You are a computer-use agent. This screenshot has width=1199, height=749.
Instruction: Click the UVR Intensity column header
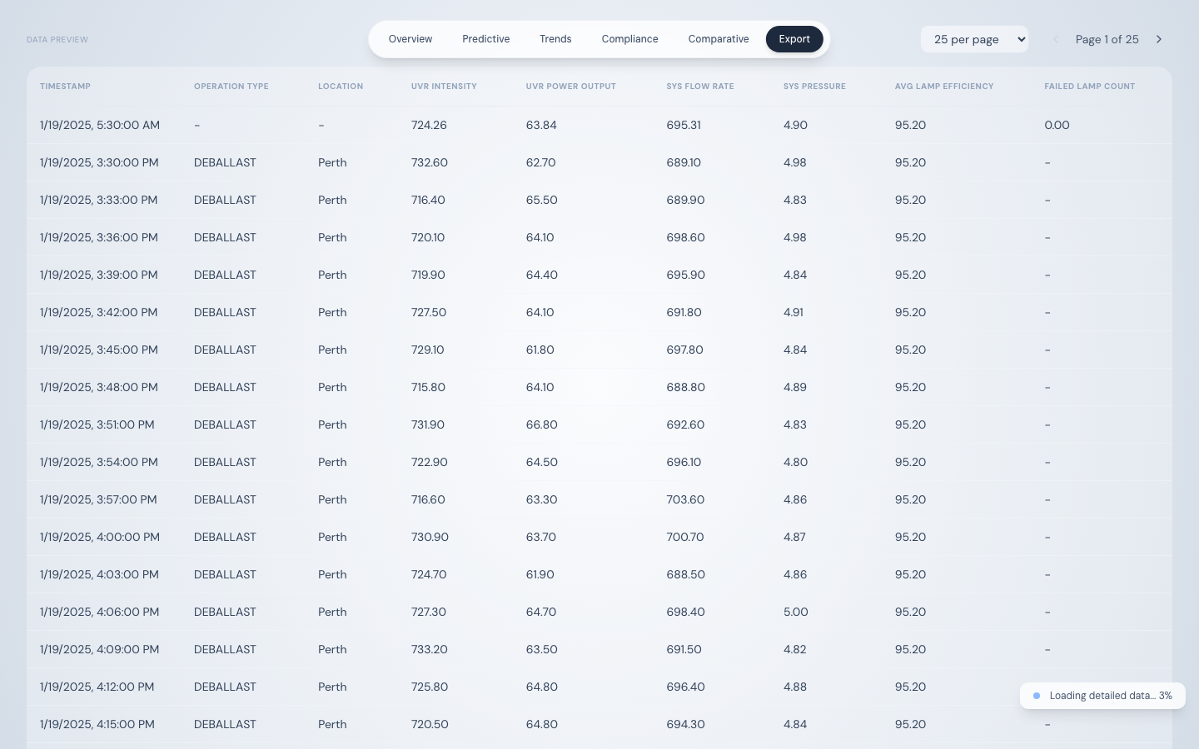pos(444,87)
